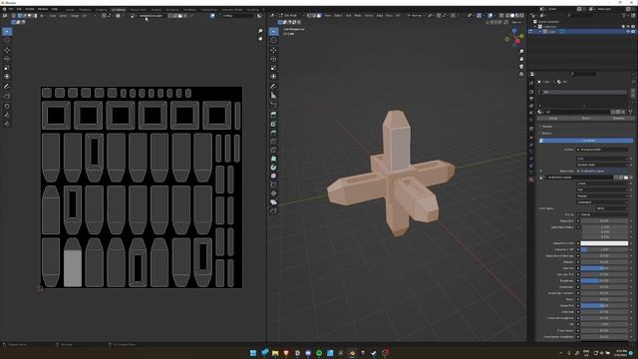Activate the Shear tool
The image size is (638, 359).
[273, 201]
